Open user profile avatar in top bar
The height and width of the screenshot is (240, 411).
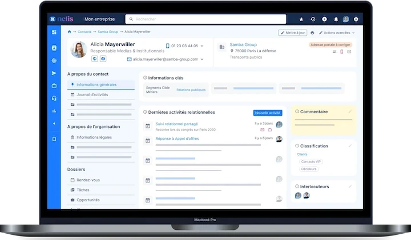click(x=346, y=19)
